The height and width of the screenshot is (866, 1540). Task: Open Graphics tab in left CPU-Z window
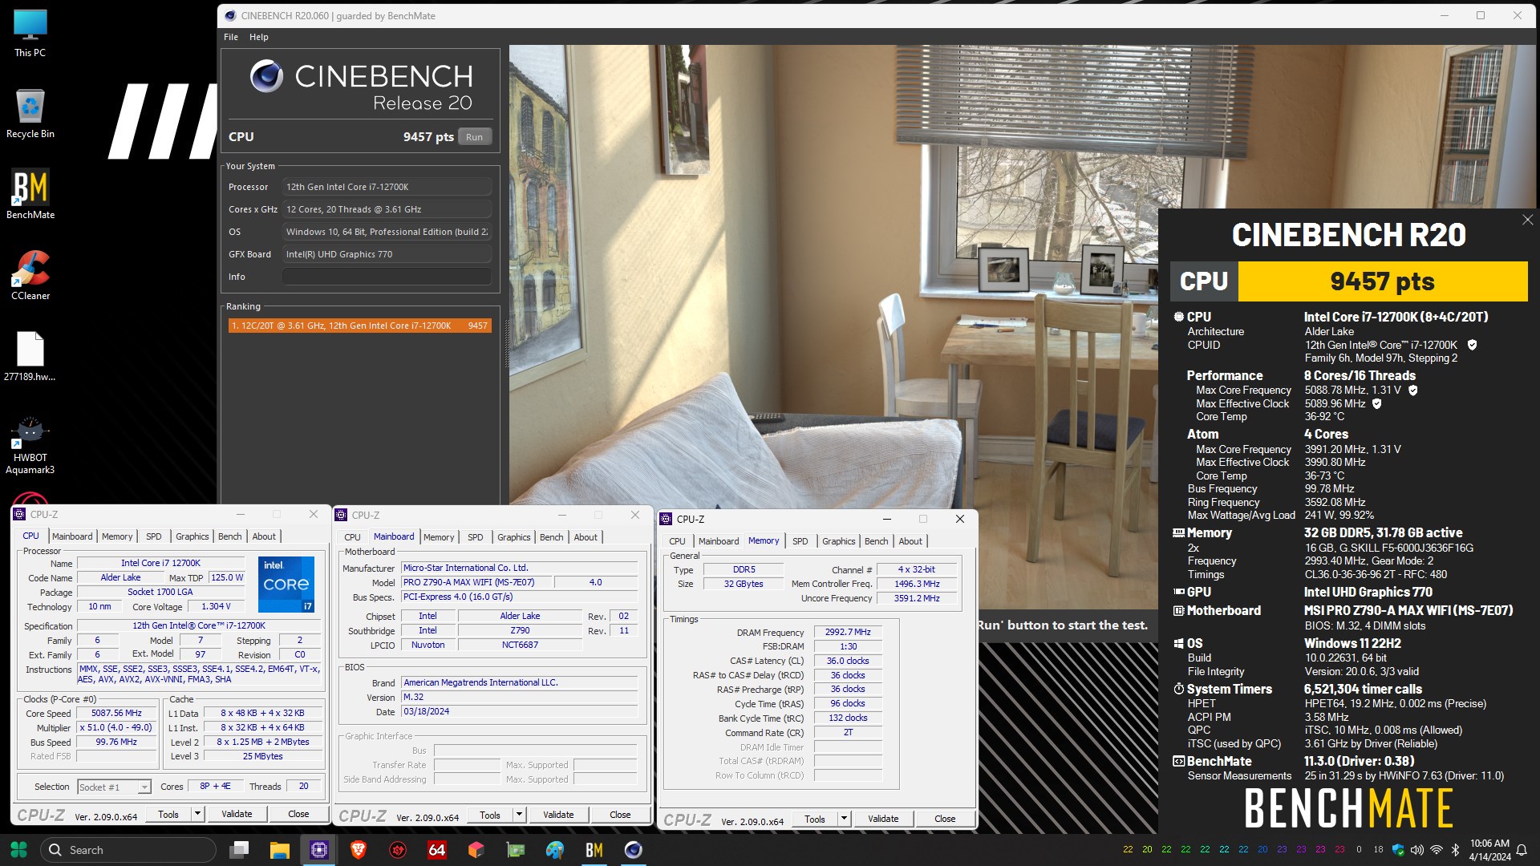192,536
